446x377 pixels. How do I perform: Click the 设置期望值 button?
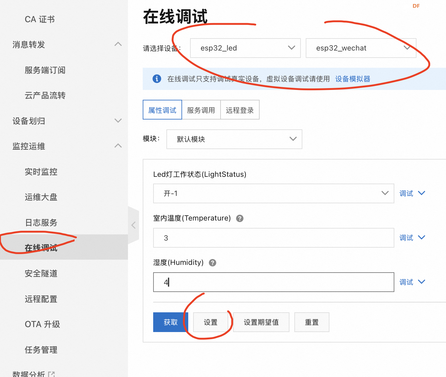point(261,322)
